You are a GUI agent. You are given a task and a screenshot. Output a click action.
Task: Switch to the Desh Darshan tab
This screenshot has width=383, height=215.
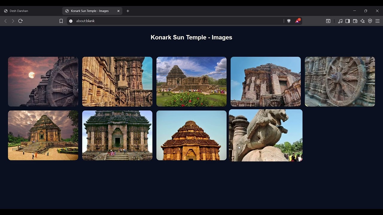(x=31, y=11)
